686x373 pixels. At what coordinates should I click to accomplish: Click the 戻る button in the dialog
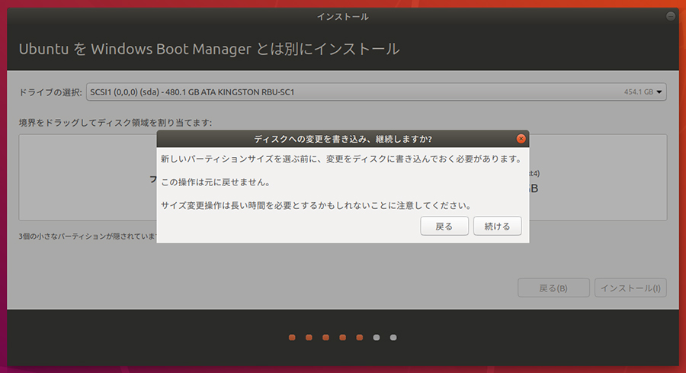click(444, 227)
